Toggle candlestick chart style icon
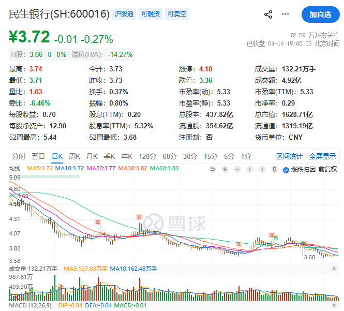 pos(275,169)
